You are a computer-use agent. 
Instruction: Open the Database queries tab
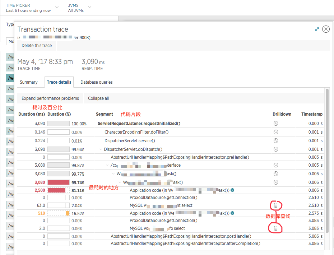(x=96, y=82)
